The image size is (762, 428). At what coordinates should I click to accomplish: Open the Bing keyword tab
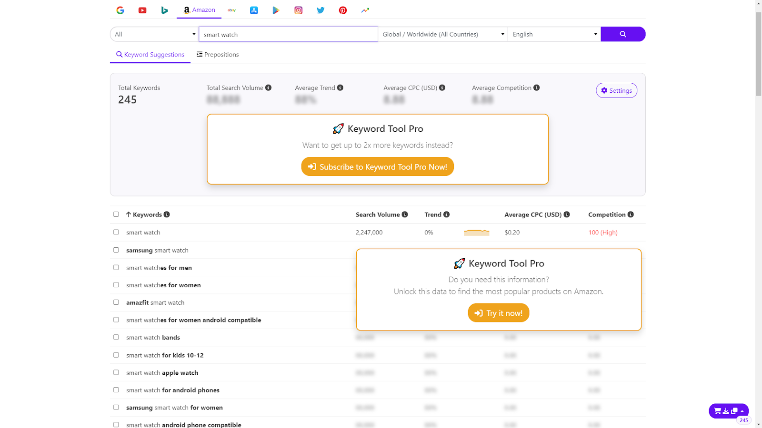(164, 10)
